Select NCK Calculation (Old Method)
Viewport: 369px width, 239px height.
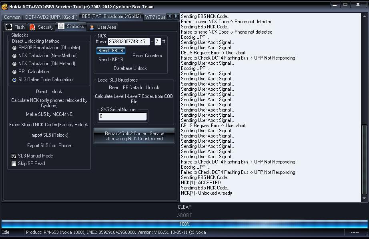coord(14,64)
